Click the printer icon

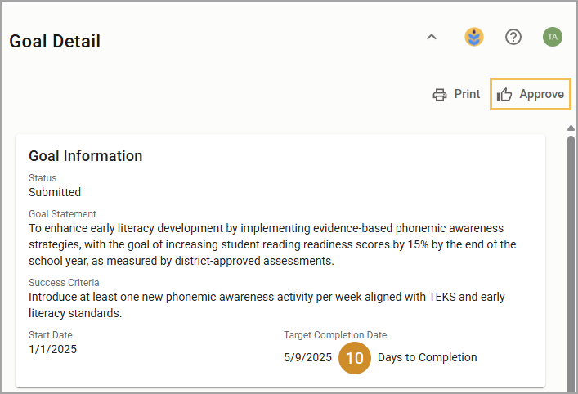click(x=439, y=95)
